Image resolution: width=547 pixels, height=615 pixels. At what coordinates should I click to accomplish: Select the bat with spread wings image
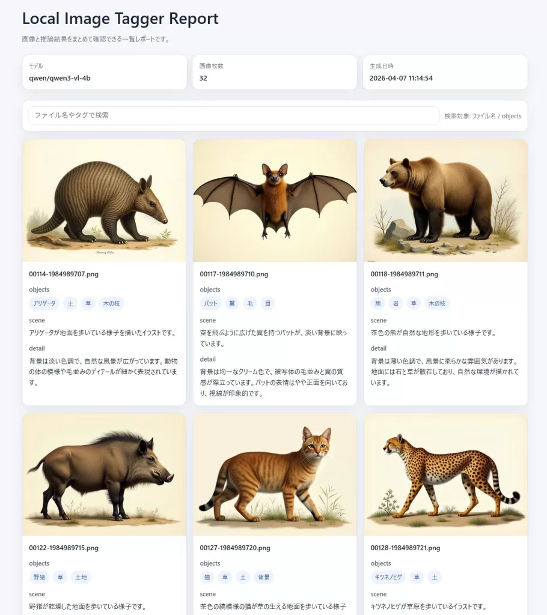point(275,201)
